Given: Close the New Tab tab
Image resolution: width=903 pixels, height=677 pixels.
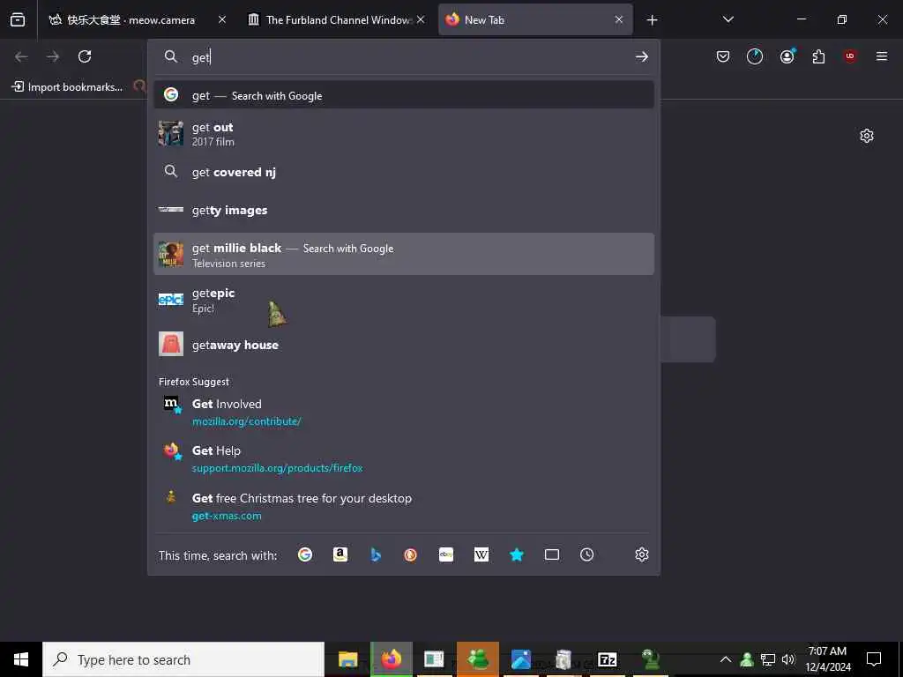Looking at the screenshot, I should point(619,19).
